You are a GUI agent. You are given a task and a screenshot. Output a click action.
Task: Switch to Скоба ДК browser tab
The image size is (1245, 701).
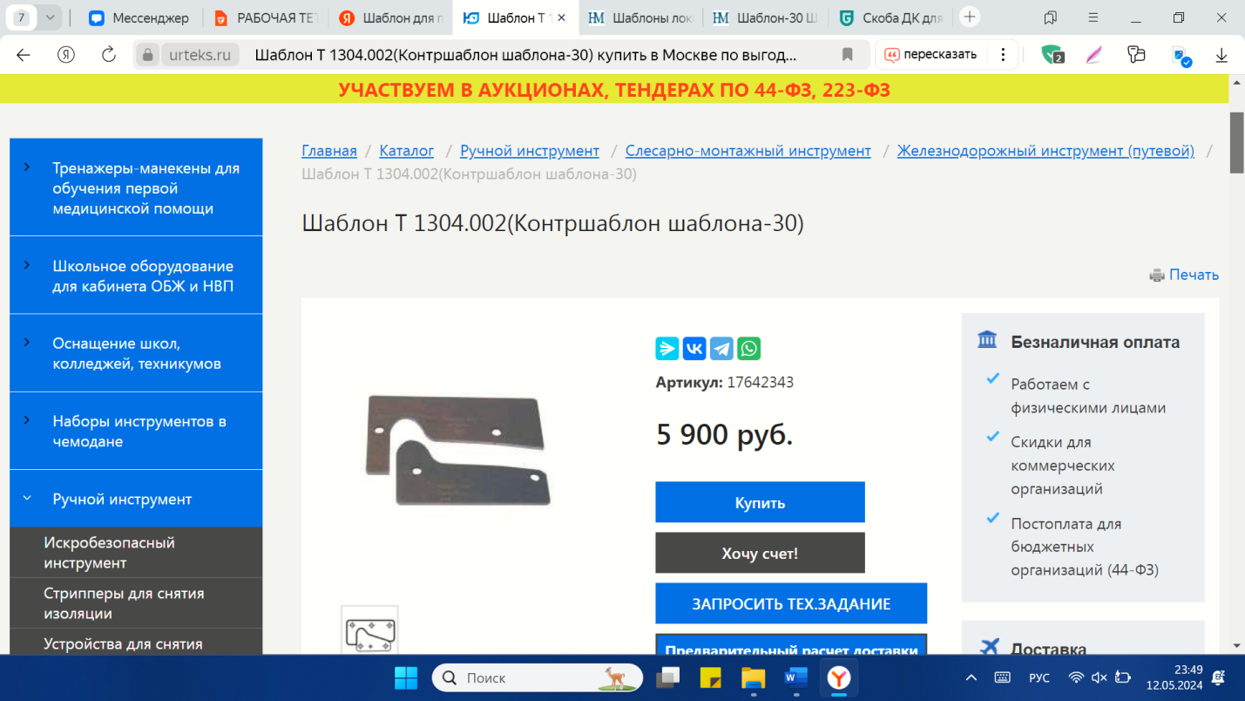(x=891, y=17)
